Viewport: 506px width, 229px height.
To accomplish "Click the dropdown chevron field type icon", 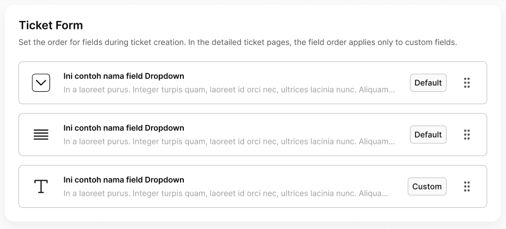I will pyautogui.click(x=41, y=83).
